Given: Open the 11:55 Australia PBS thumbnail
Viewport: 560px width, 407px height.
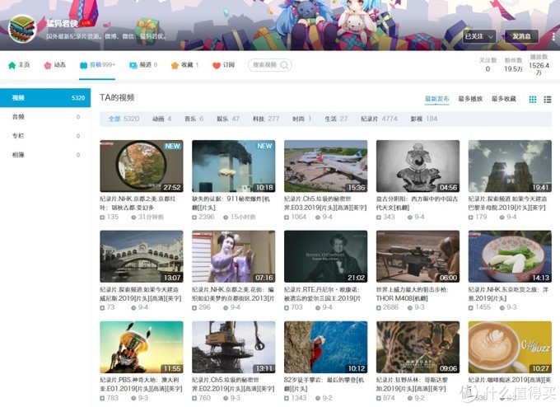Looking at the screenshot, I should [142, 348].
